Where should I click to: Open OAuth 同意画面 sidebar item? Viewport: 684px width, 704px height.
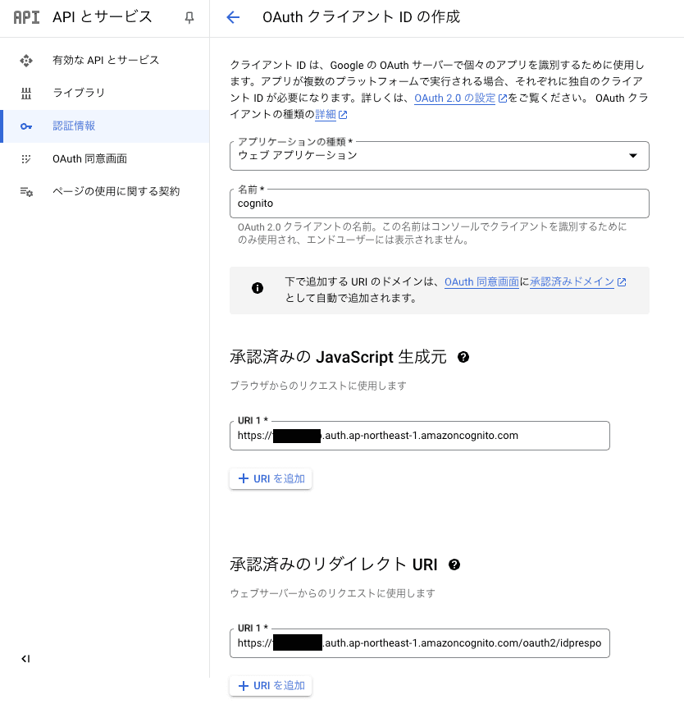(x=105, y=159)
